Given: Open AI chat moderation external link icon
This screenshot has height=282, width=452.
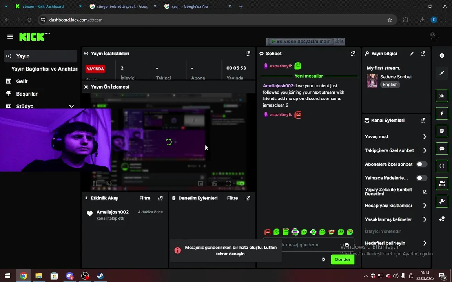Looking at the screenshot, I should click(425, 192).
